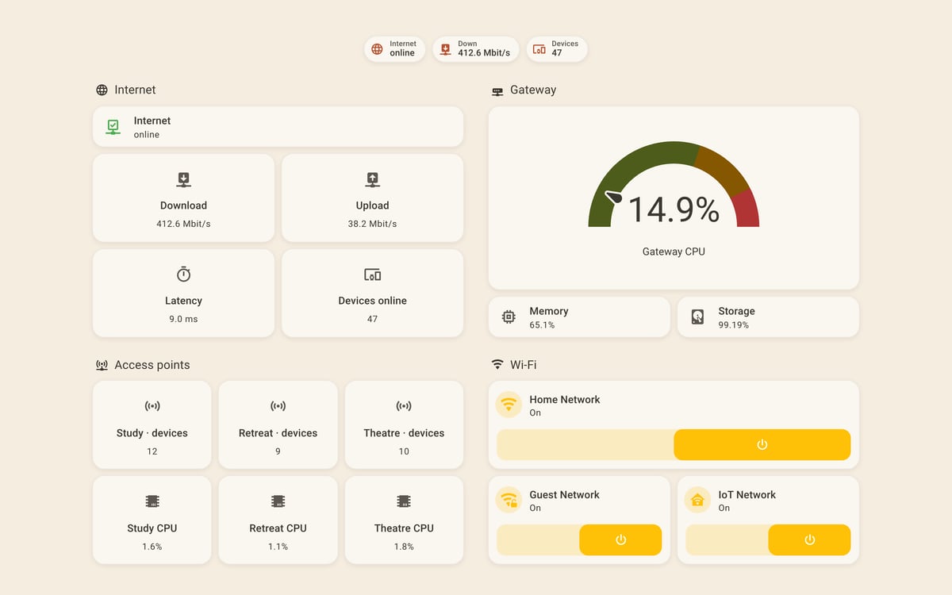Click the Devices online label
Viewport: 952px width, 595px height.
pyautogui.click(x=372, y=301)
